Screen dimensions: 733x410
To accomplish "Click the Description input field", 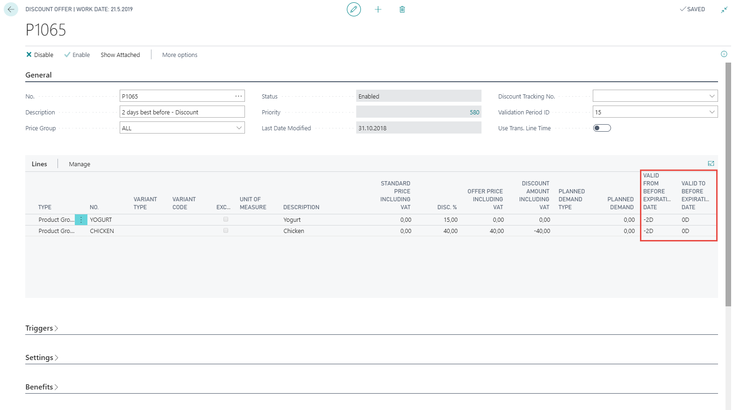I will (x=182, y=112).
